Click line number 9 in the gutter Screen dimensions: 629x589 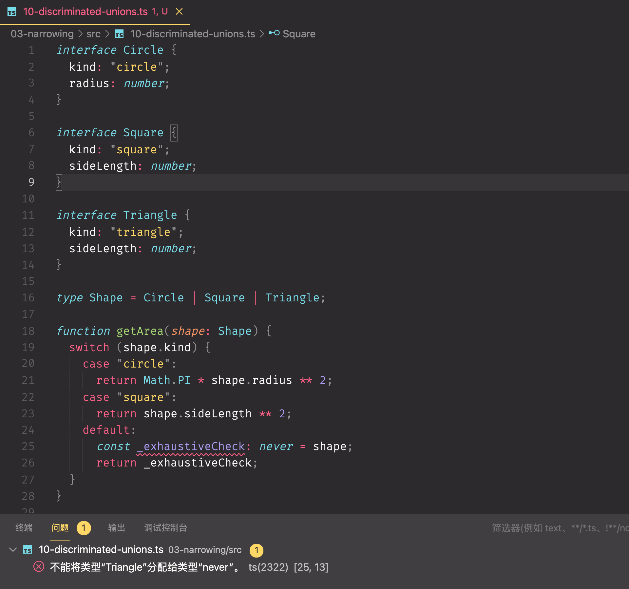point(31,182)
